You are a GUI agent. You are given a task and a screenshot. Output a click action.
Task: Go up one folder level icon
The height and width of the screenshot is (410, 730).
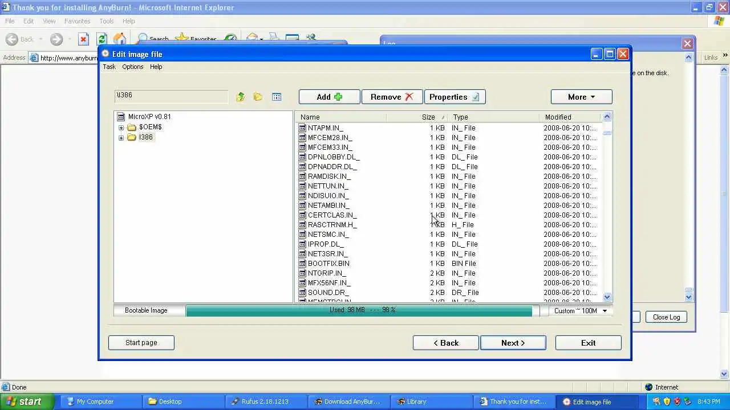241,97
